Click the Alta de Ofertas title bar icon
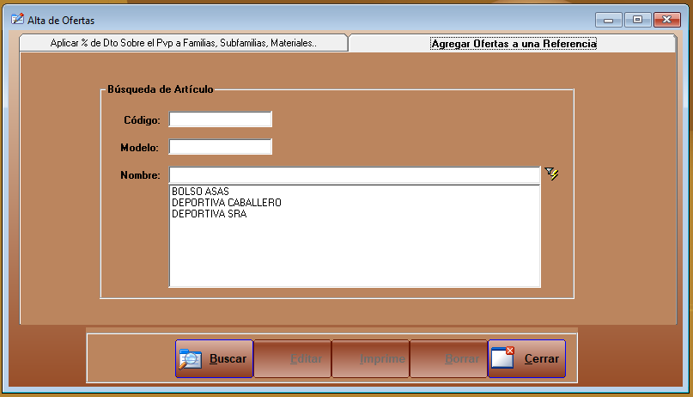Image resolution: width=693 pixels, height=397 pixels. coord(17,20)
